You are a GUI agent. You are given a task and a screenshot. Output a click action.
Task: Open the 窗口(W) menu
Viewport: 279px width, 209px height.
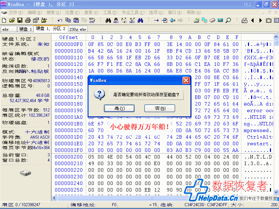pos(175,13)
